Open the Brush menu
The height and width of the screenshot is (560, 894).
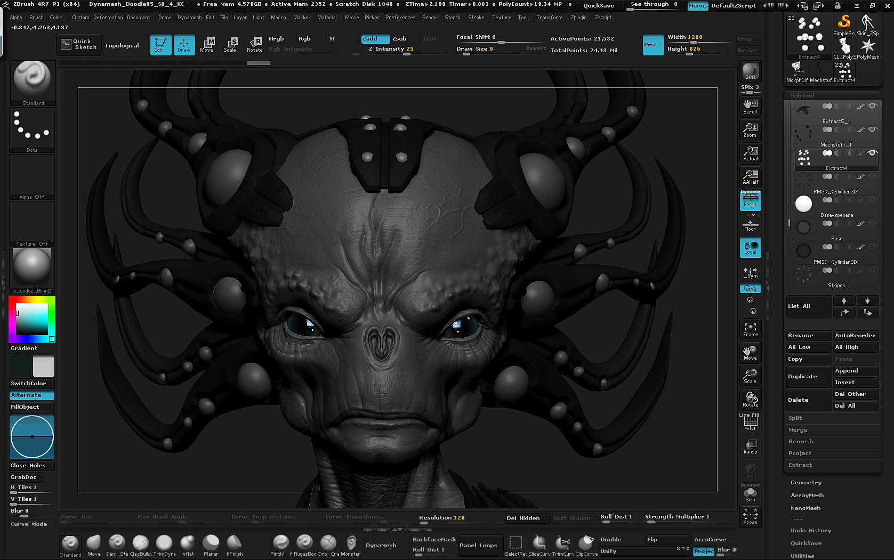pos(36,18)
